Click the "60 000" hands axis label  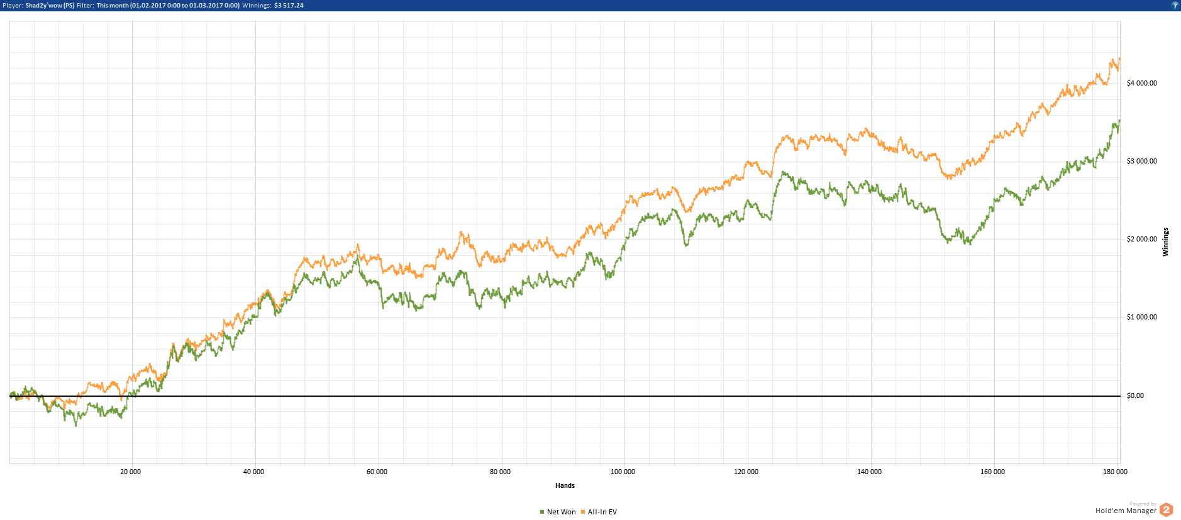point(377,472)
